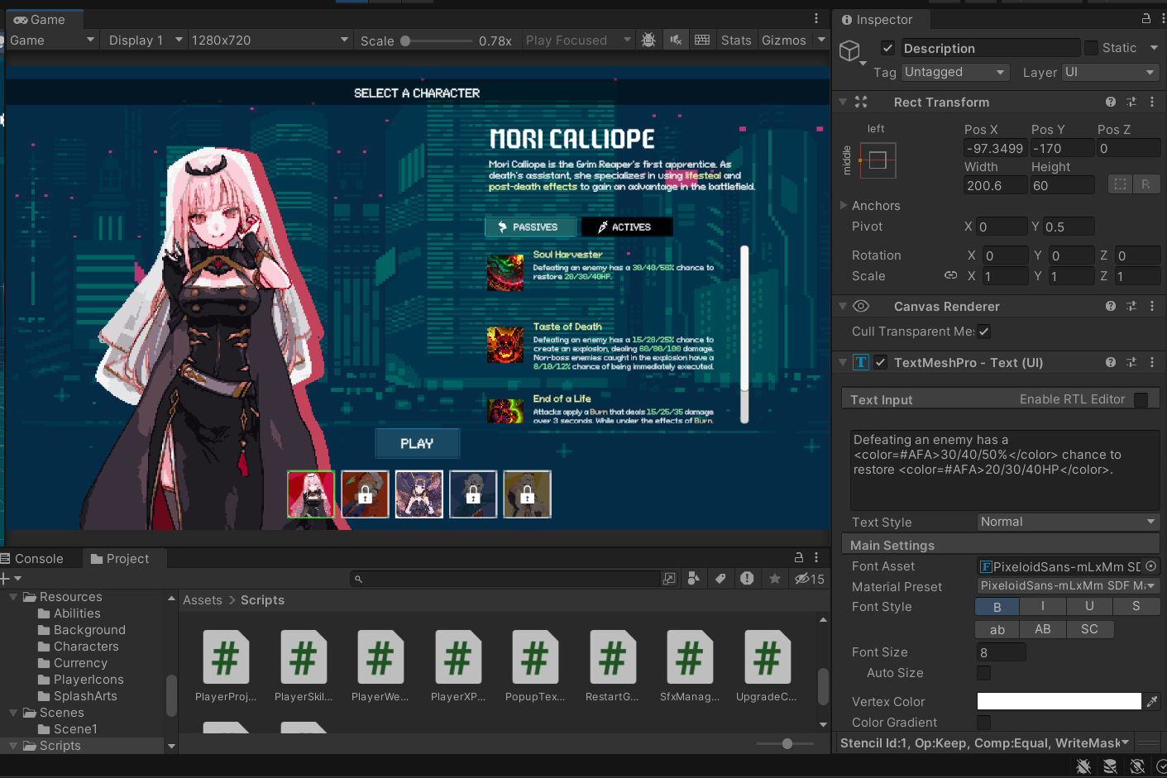The height and width of the screenshot is (778, 1167).
Task: Open the Frame Debugger bug icon in Game toolbar
Action: 648,40
